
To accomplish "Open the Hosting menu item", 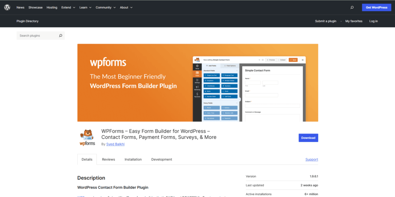I will [52, 7].
